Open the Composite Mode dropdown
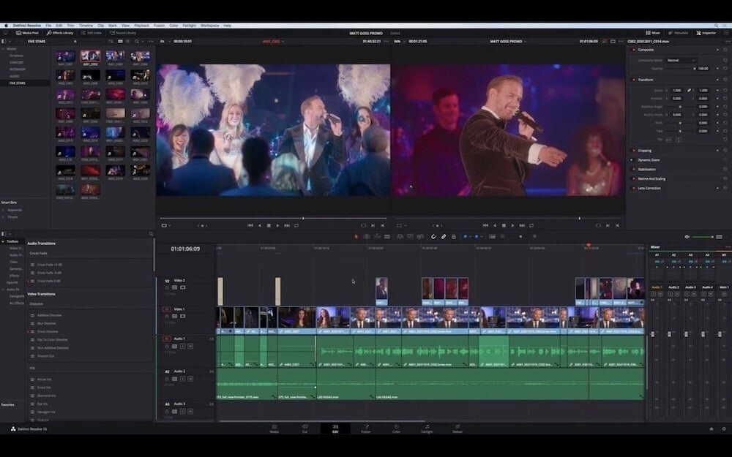 (681, 60)
